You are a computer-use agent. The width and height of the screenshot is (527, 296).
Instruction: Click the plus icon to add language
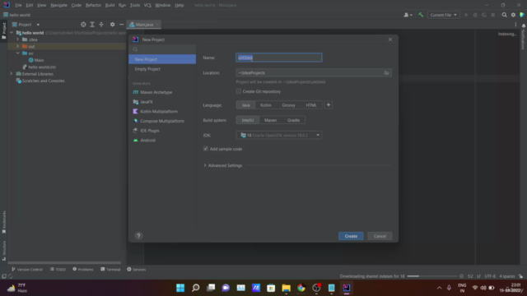pos(329,105)
